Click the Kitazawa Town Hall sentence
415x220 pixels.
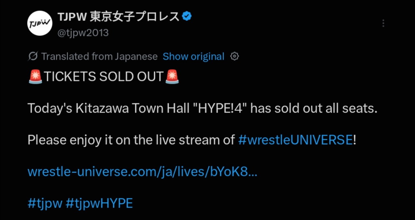[202, 108]
